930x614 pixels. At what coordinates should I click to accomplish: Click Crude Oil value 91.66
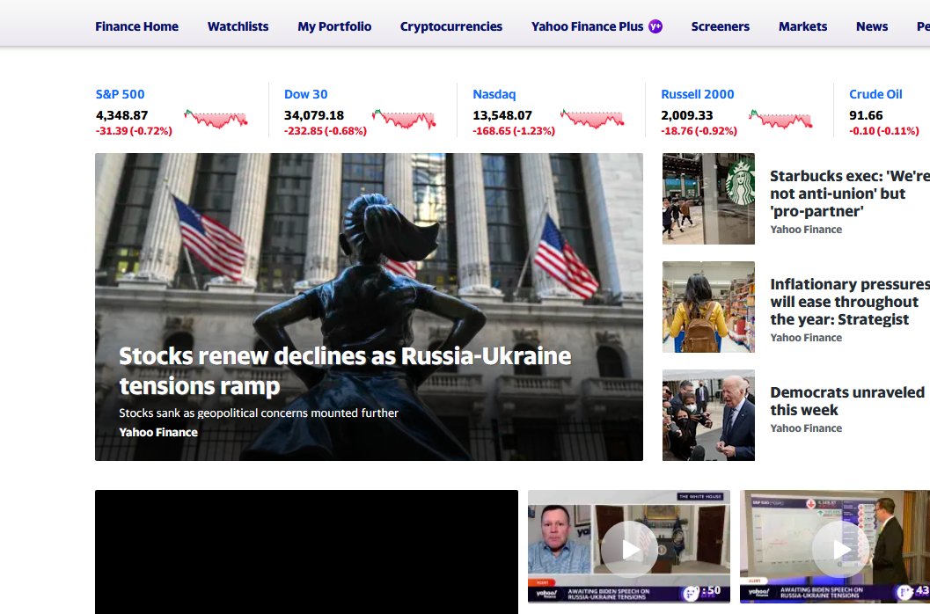(866, 115)
